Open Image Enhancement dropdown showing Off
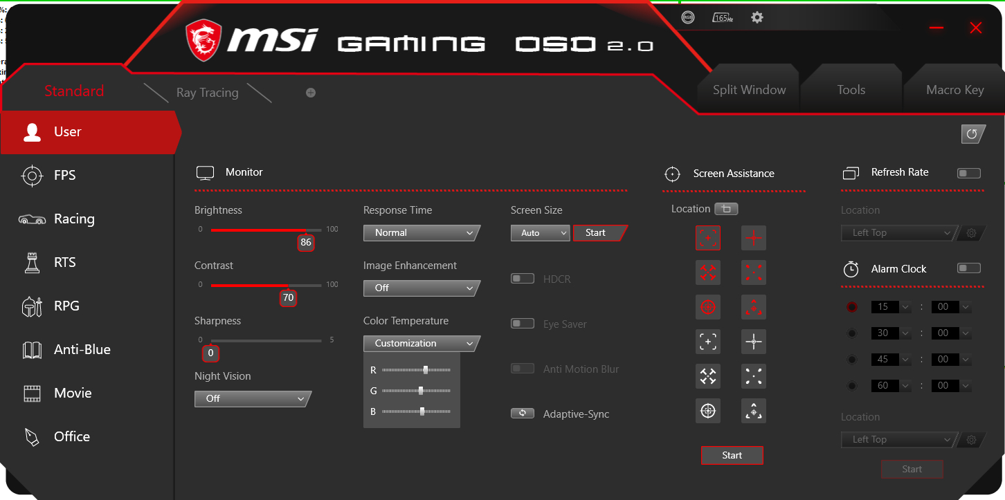Viewport: 1005px width, 500px height. pyautogui.click(x=422, y=288)
